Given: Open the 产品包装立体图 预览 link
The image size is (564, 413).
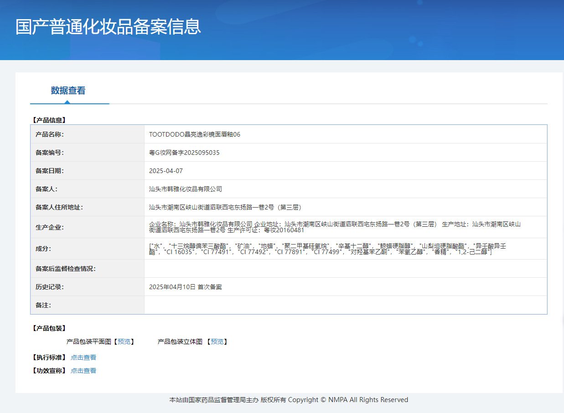Looking at the screenshot, I should (217, 342).
